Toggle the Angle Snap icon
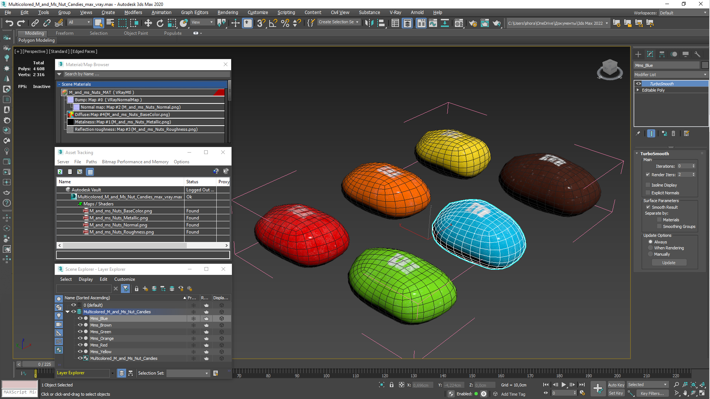Viewport: 710px width, 399px height. pos(273,23)
